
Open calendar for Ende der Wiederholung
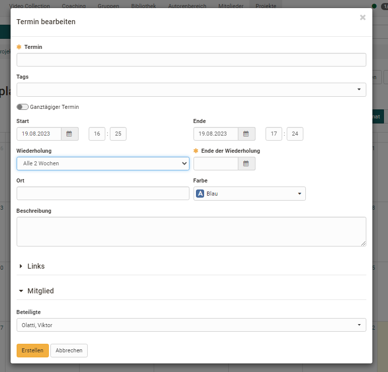click(x=246, y=163)
